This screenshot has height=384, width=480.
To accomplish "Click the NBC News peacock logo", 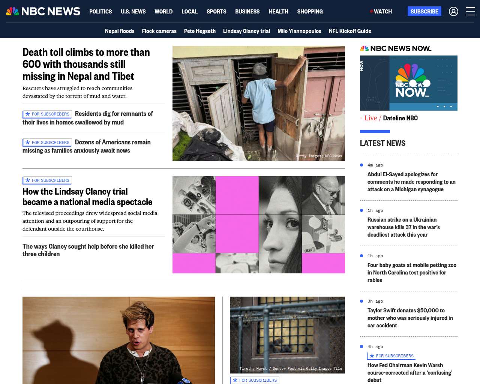I will [x=43, y=11].
